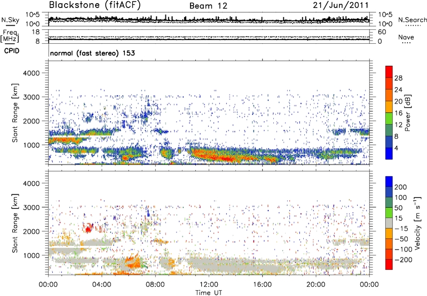Click the '04:00' time axis tick label

coord(101,285)
